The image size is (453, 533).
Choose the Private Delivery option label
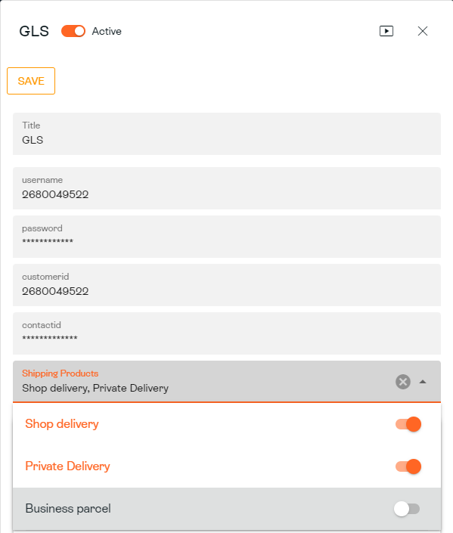click(x=67, y=466)
